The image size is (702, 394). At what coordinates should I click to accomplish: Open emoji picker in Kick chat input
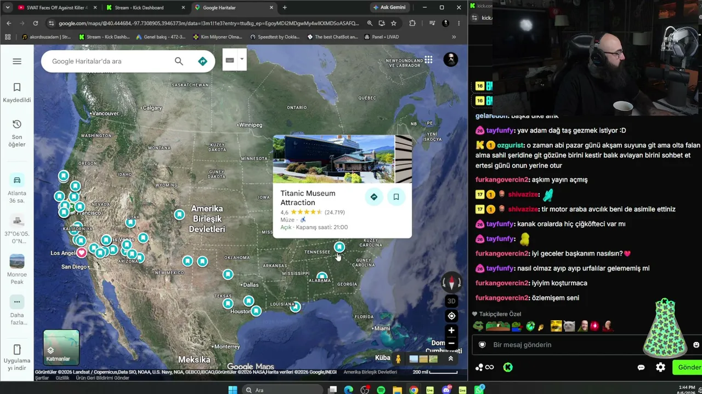click(696, 345)
